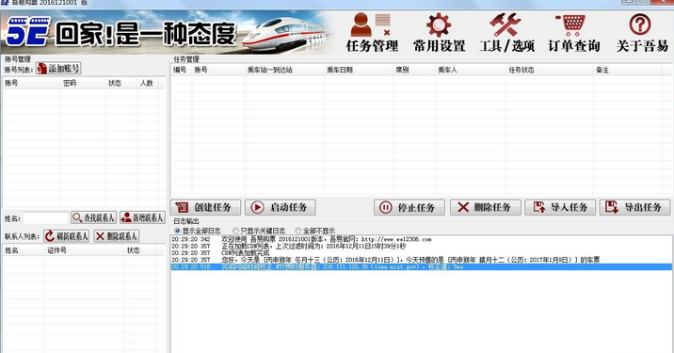Click the high-speed train banner image
Screen dimensions: 674x353
(286, 34)
